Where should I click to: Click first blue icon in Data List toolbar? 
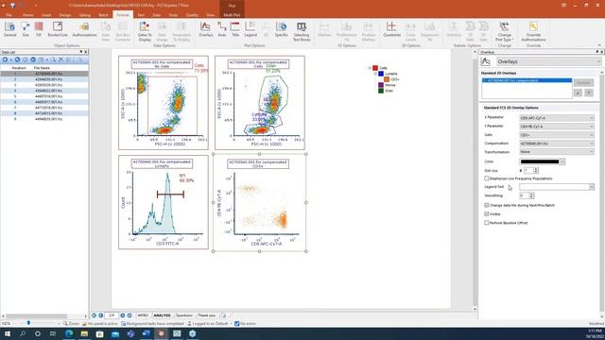5,59
